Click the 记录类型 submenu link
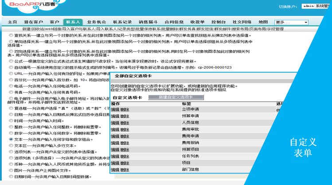This screenshot has height=185, width=332. click(126, 29)
